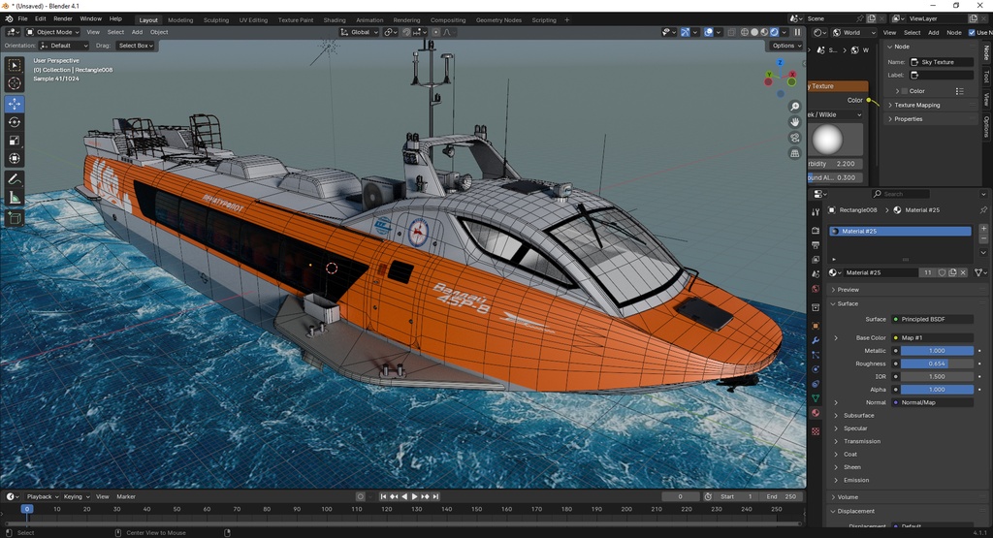Viewport: 993px width, 538px height.
Task: Play the animation forward
Action: pos(415,497)
